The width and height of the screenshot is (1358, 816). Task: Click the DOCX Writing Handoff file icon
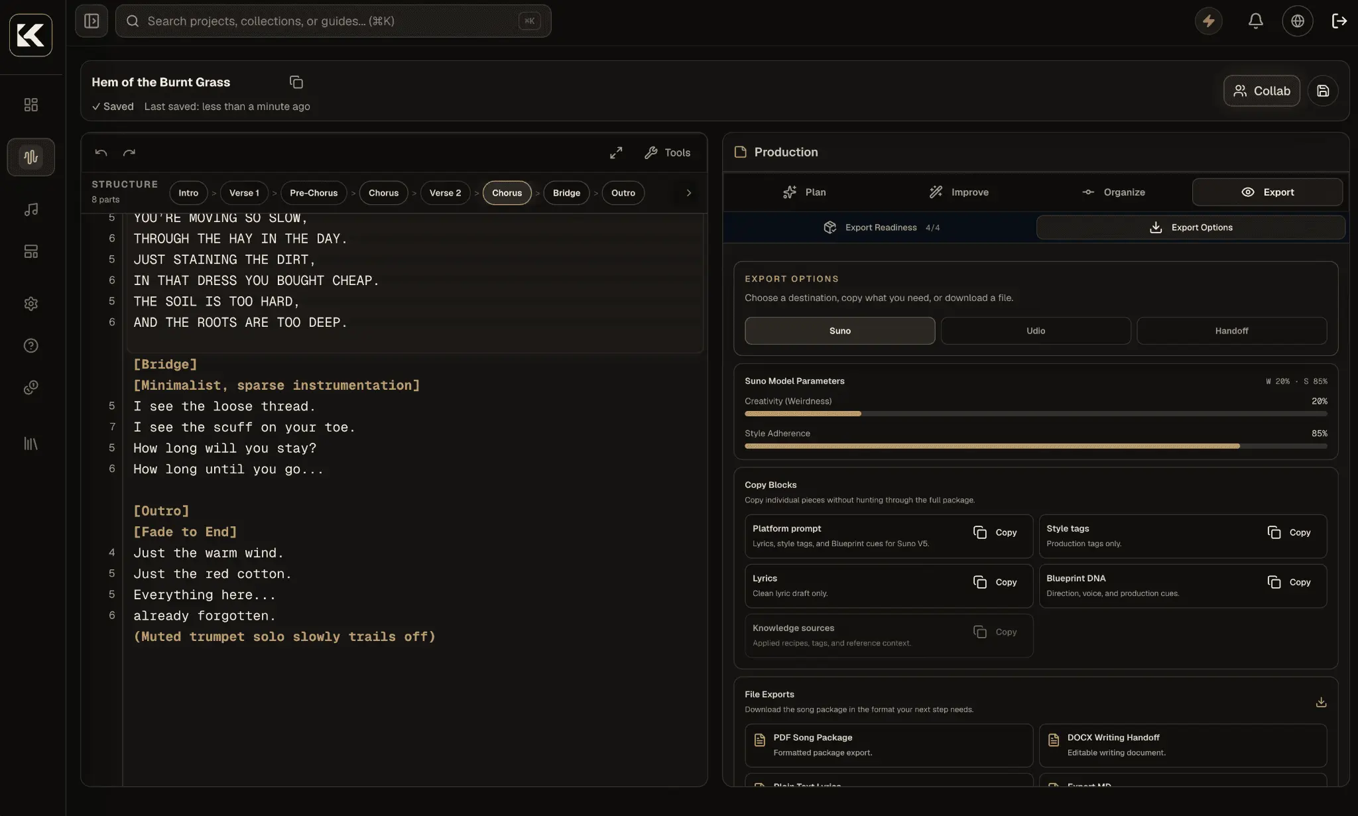point(1053,740)
